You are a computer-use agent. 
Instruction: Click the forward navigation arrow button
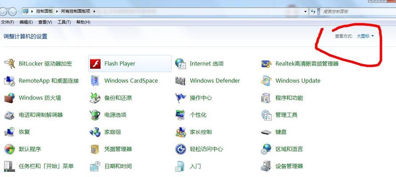12,12
